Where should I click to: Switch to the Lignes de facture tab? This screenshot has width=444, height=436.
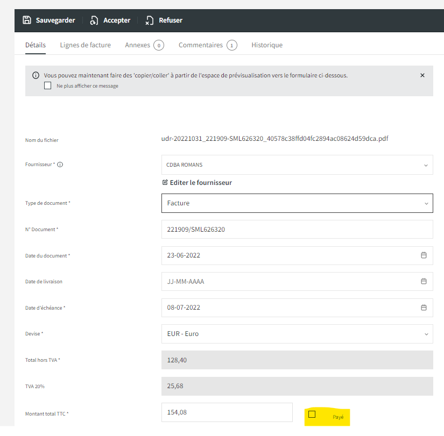click(85, 45)
